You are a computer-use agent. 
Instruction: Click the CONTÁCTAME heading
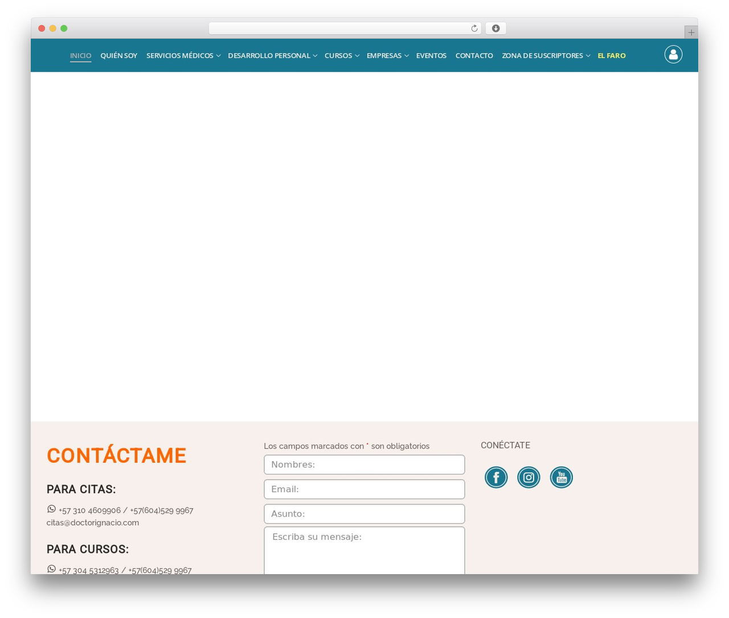[x=116, y=456]
